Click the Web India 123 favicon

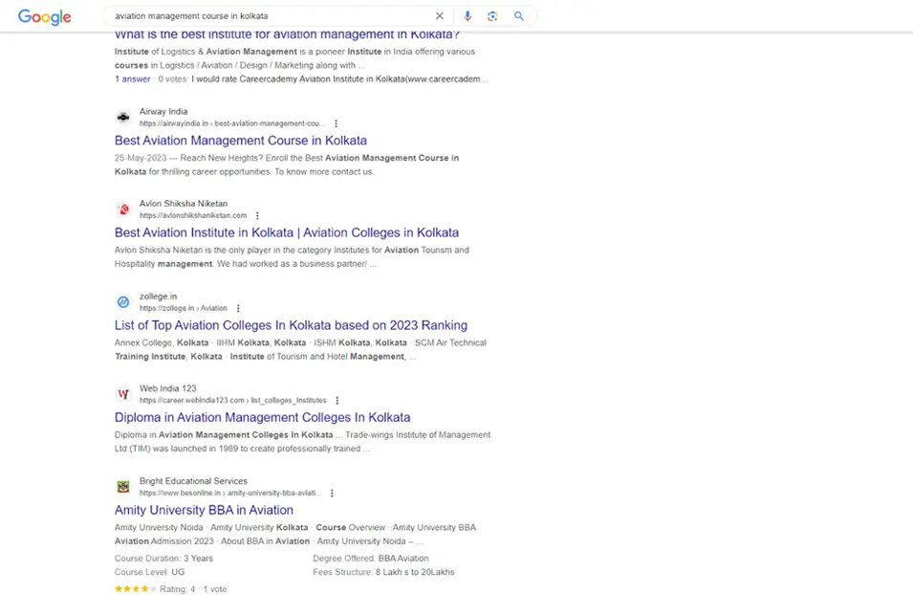[123, 394]
